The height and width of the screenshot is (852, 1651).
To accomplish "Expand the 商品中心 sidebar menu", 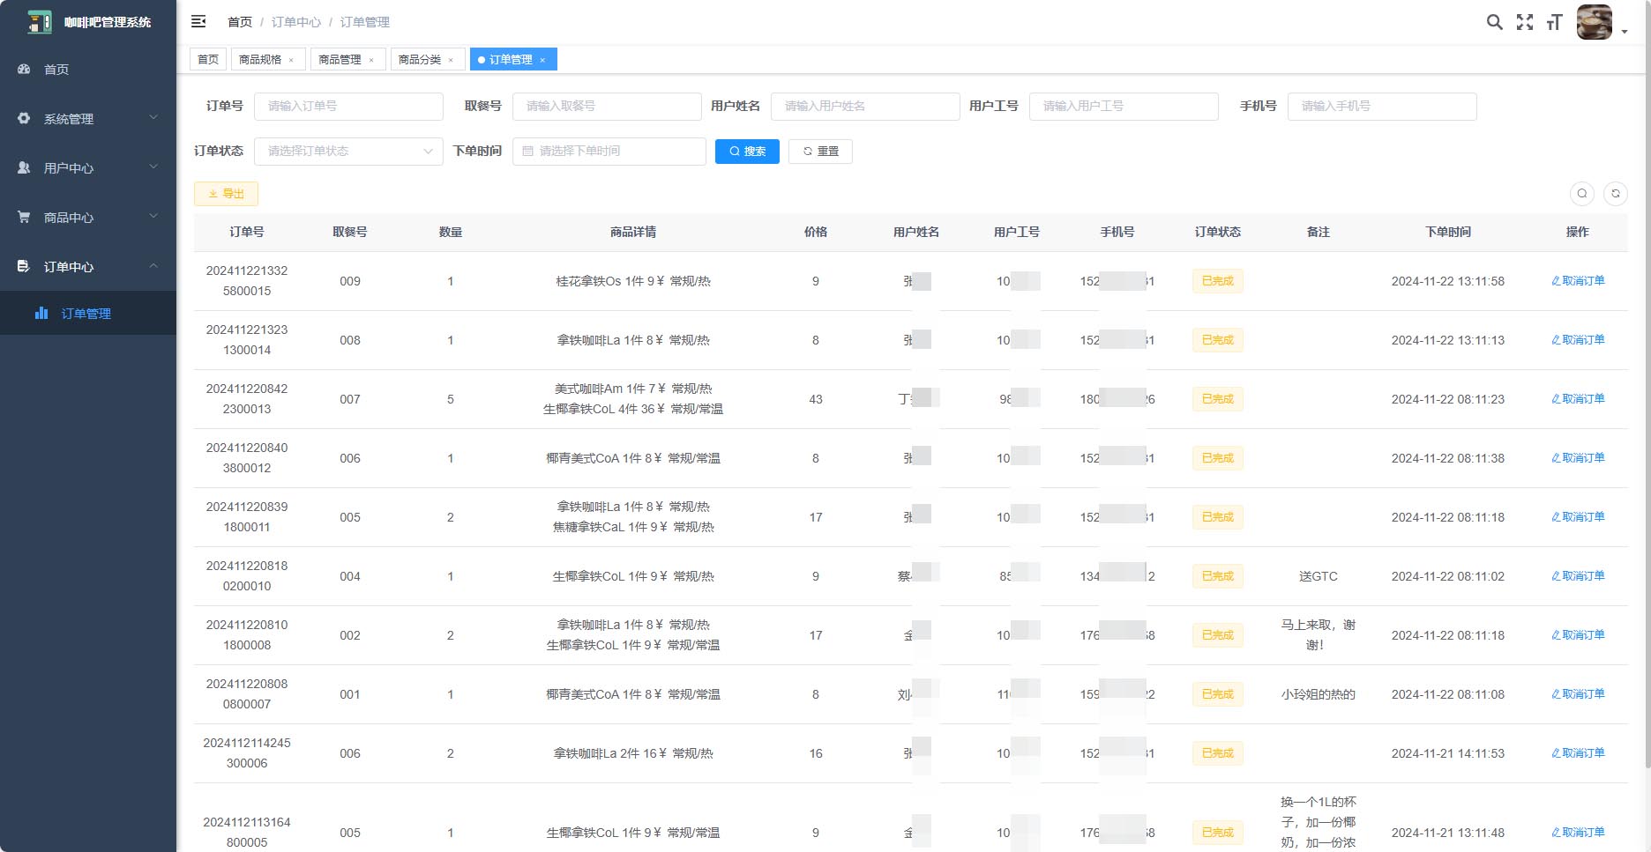I will [x=88, y=217].
